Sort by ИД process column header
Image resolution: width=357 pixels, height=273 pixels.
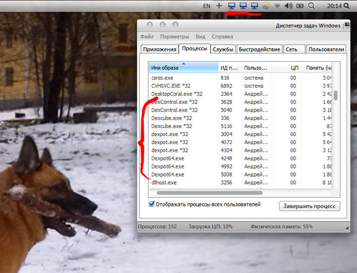[230, 68]
